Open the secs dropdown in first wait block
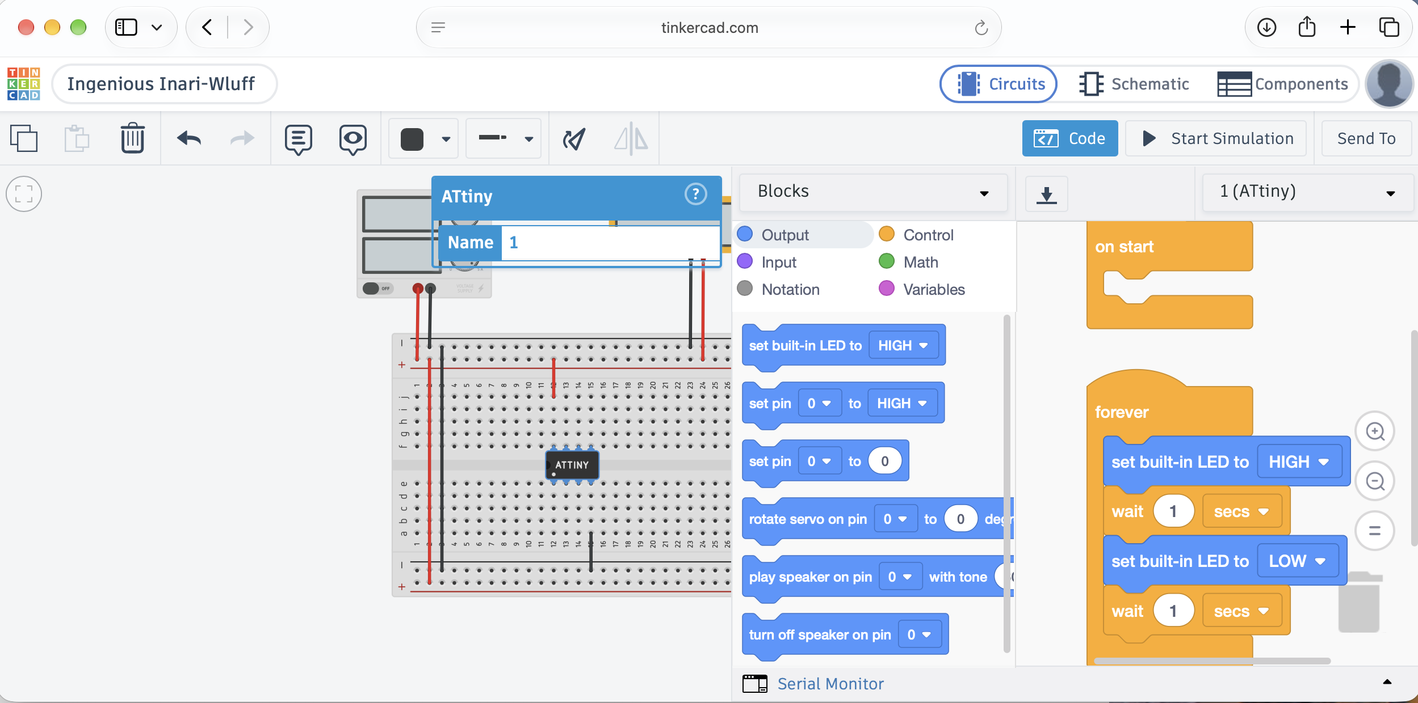The width and height of the screenshot is (1418, 703). coord(1241,512)
